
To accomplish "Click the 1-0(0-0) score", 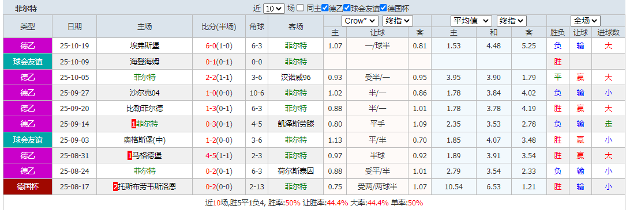I will click(x=219, y=93).
